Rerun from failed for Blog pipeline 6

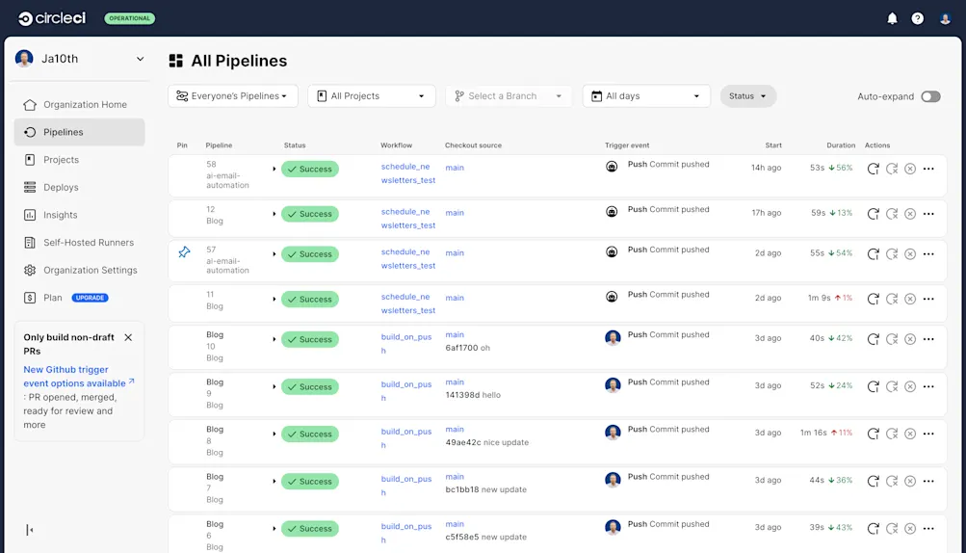(892, 528)
